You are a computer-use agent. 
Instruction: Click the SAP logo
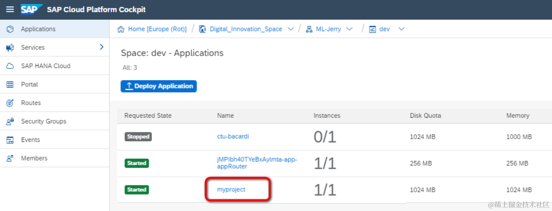point(31,9)
